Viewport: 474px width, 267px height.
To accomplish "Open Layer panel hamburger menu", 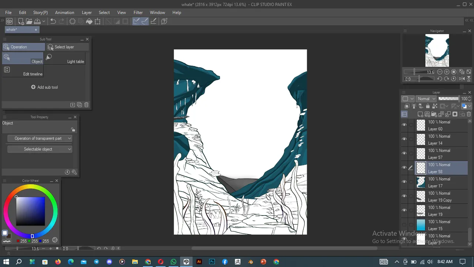I will pos(404,92).
